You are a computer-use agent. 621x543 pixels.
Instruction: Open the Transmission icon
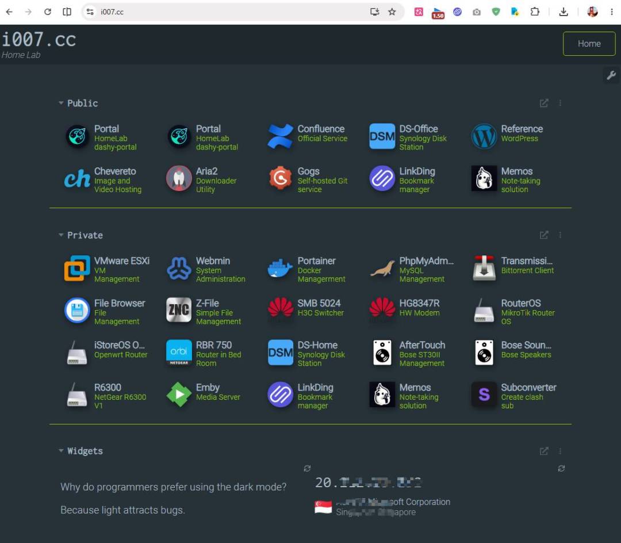click(484, 268)
